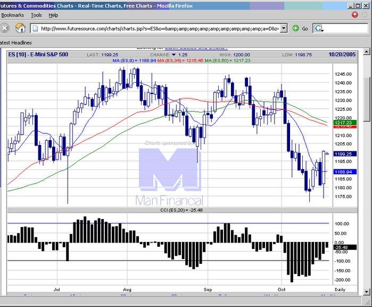Click the Jul axis label

[x=57, y=289]
